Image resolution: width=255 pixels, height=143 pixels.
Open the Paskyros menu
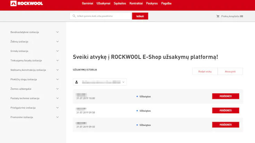(x=152, y=3)
